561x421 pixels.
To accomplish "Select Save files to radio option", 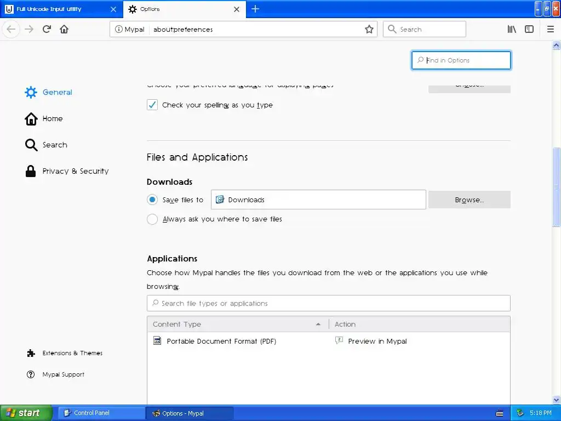I will click(x=152, y=200).
